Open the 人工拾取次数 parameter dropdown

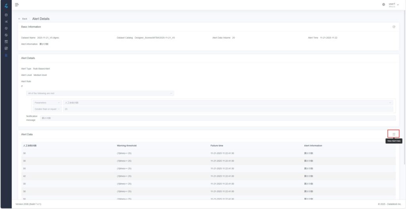click(x=228, y=103)
